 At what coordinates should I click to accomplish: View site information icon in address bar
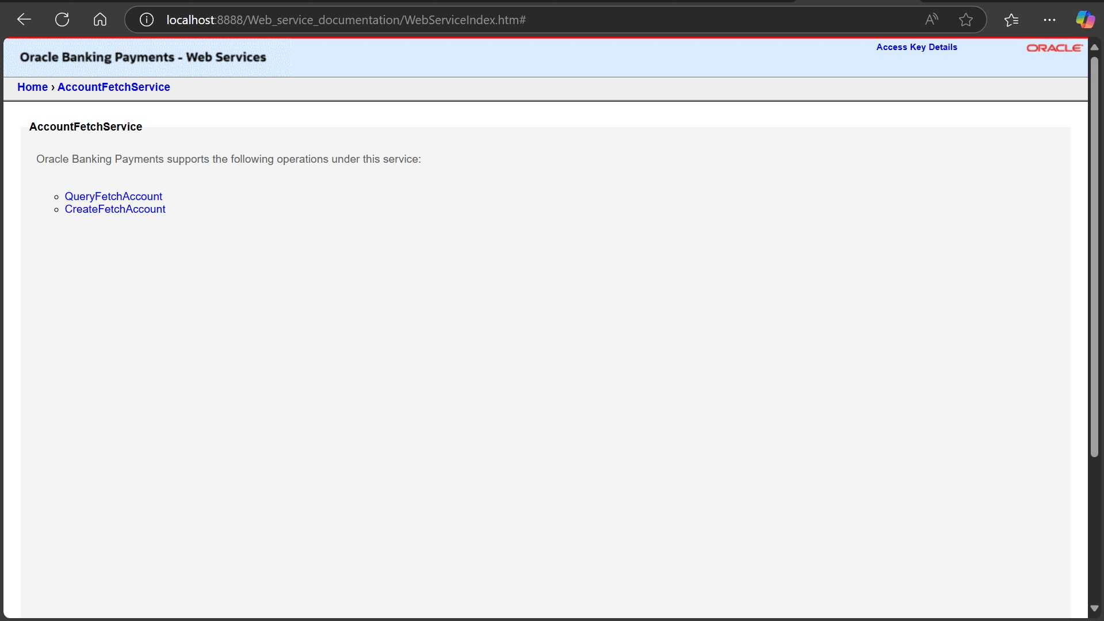[x=147, y=20]
